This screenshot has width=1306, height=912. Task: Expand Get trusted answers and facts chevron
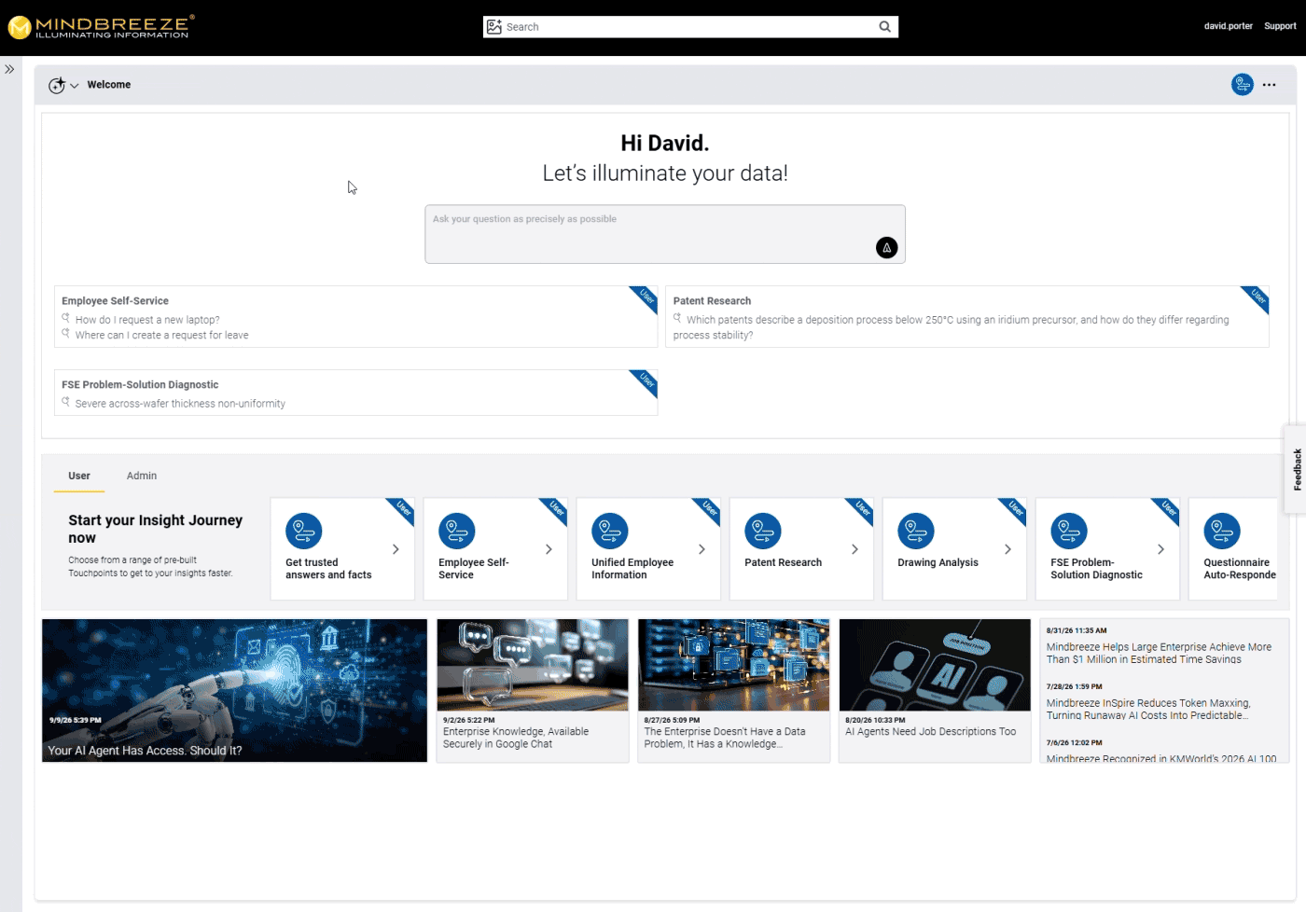396,549
